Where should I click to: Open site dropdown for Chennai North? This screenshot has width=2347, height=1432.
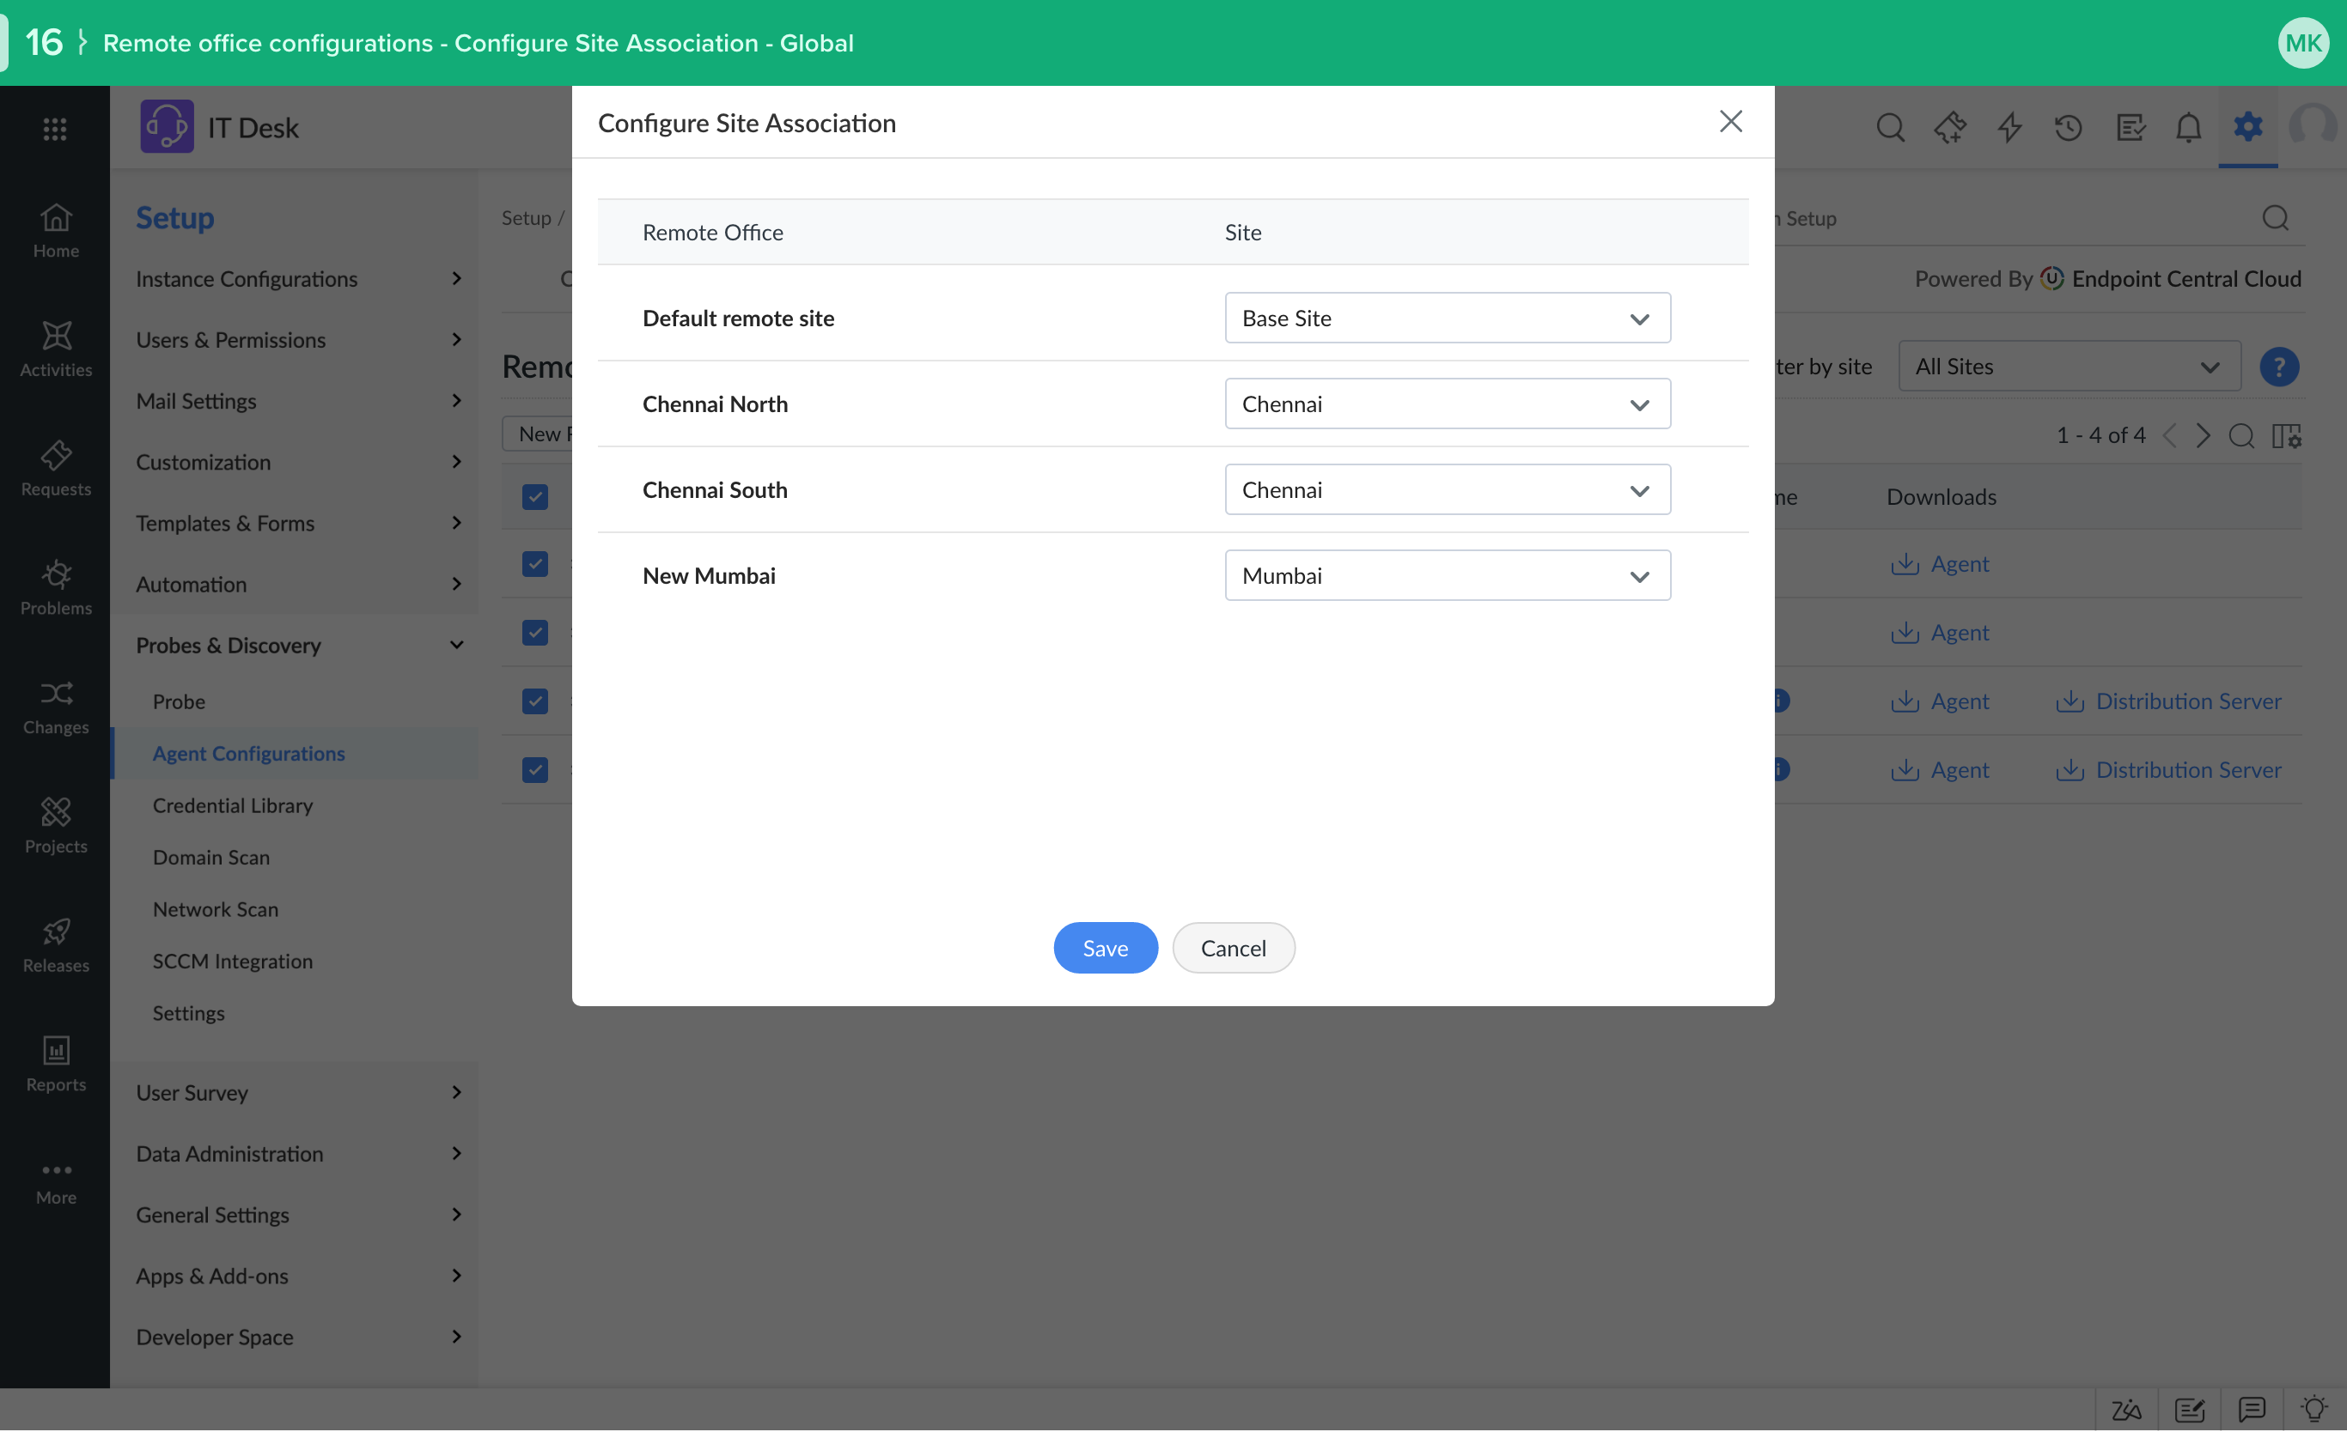pos(1447,404)
